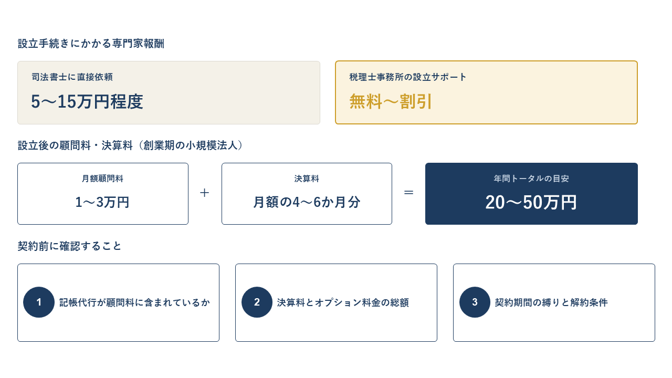Click the 20〜50万円 total amount
Viewport: 672px width, 378px height.
(x=531, y=202)
